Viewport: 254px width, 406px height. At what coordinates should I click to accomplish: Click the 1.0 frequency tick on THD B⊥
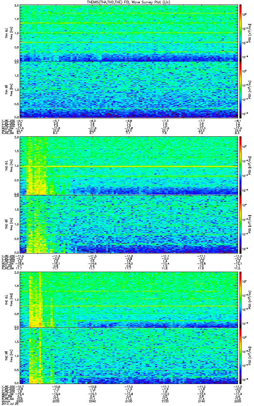coord(17,166)
